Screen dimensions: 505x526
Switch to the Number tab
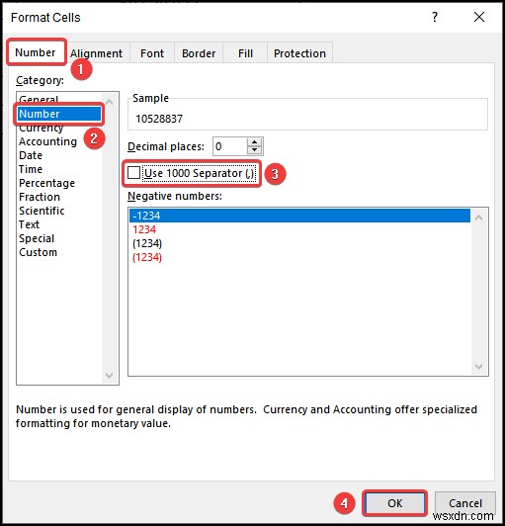coord(36,52)
